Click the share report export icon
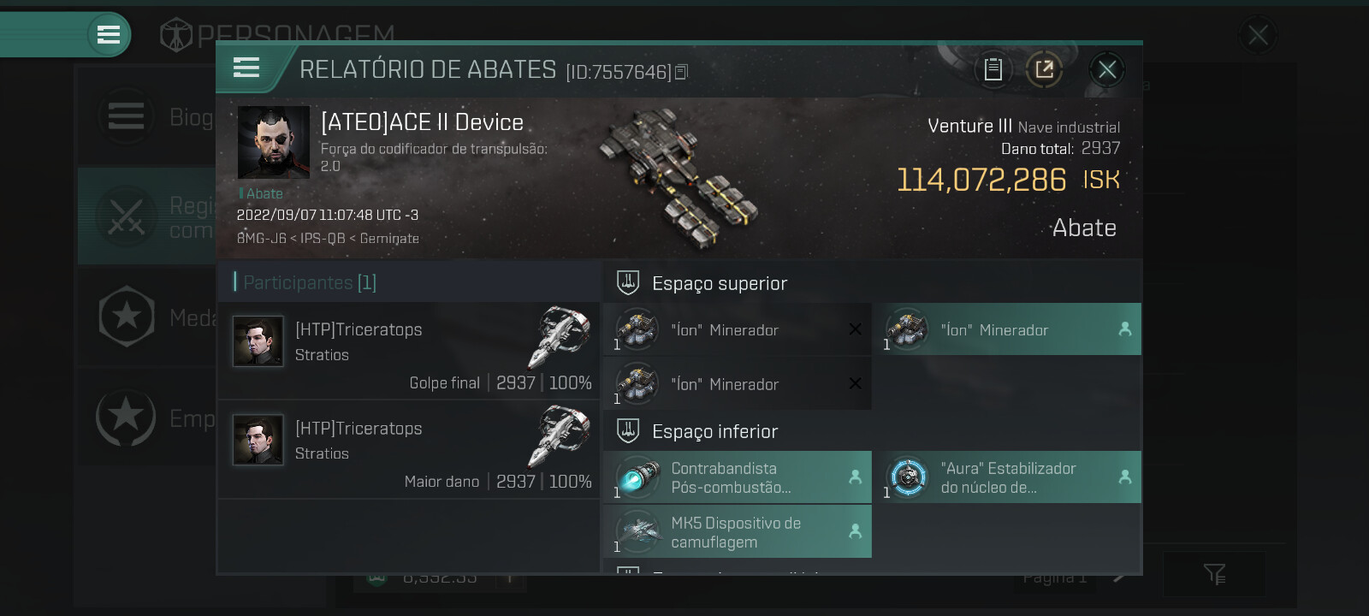The image size is (1369, 616). coord(1045,69)
